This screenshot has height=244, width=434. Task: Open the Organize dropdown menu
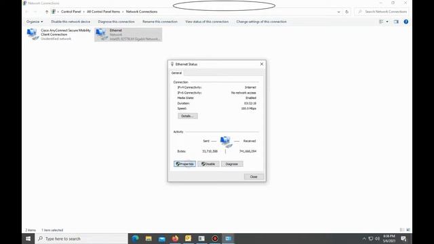click(35, 22)
